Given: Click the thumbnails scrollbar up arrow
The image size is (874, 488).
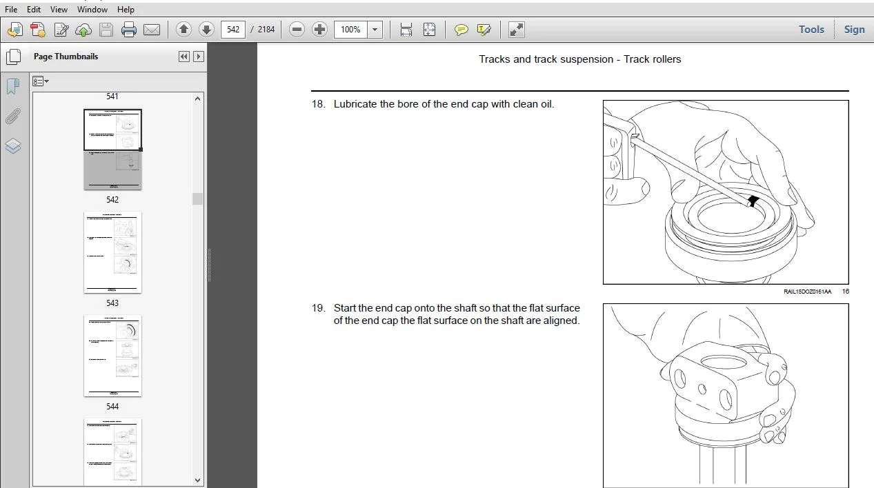Looking at the screenshot, I should pos(198,99).
